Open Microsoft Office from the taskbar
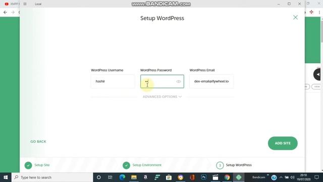This screenshot has width=323, height=182. [x=192, y=177]
